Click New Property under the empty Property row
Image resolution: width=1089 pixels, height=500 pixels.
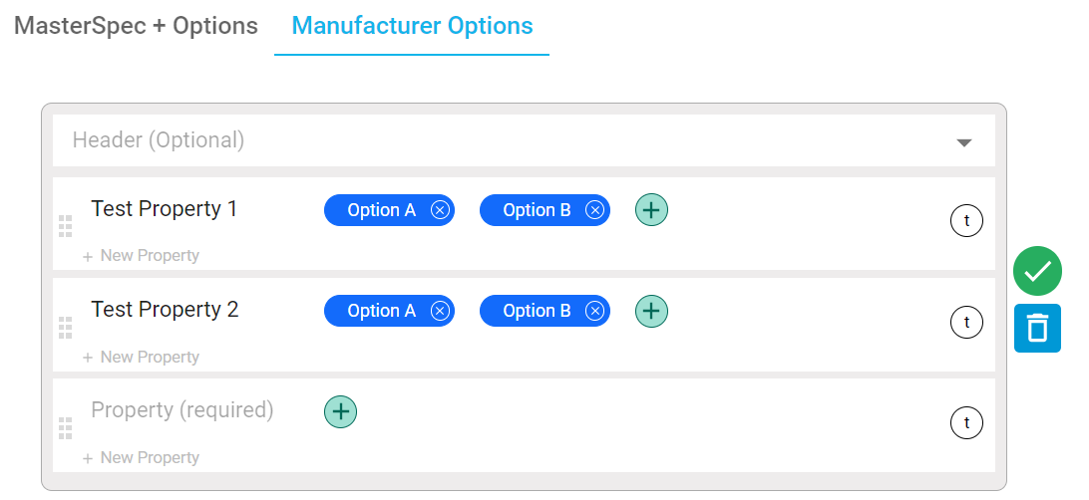(x=141, y=458)
